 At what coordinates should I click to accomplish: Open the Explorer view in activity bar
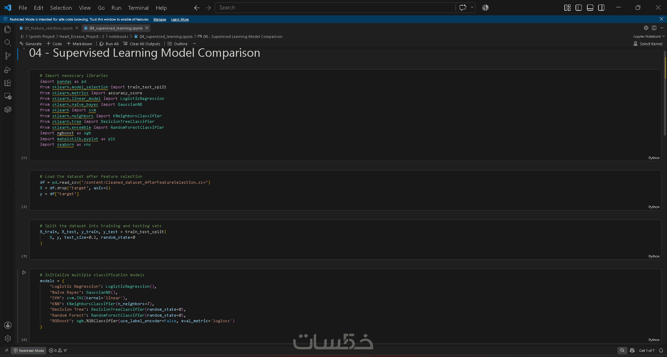coord(8,30)
